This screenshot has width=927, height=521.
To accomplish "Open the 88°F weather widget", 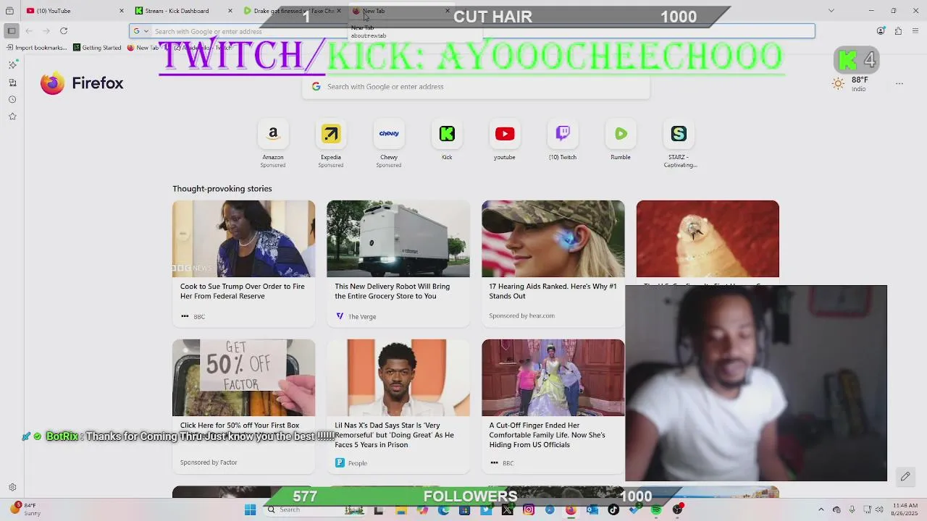I will pos(850,84).
